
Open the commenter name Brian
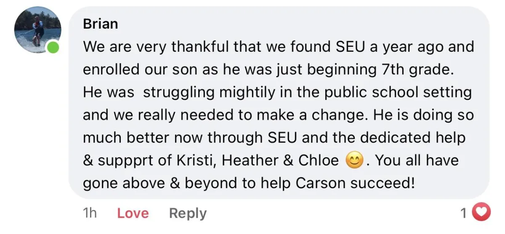(x=101, y=24)
